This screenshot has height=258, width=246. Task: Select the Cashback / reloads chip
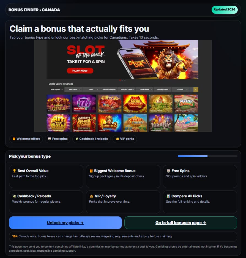tap(91, 139)
